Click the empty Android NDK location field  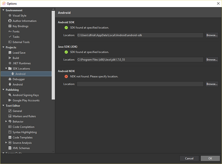click(140, 84)
